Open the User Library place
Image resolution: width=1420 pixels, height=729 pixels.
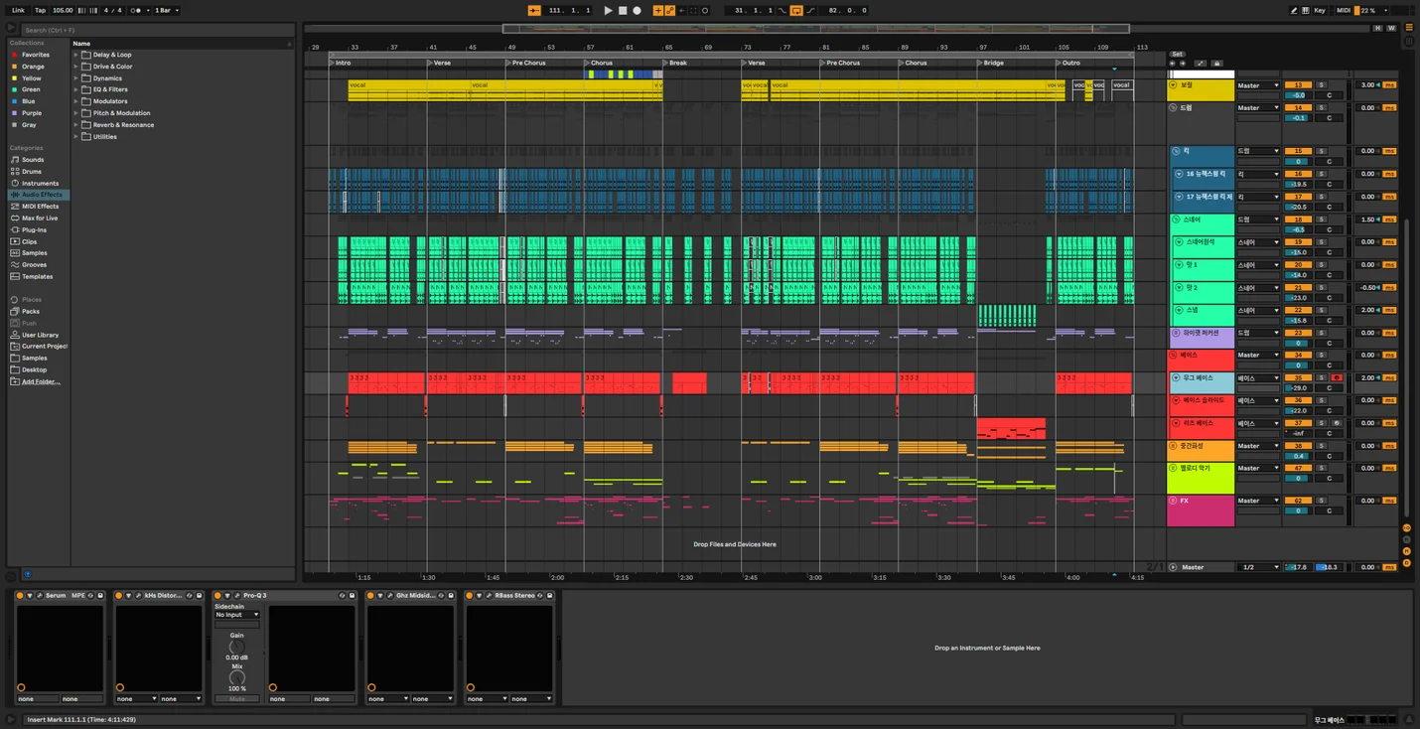(x=38, y=335)
